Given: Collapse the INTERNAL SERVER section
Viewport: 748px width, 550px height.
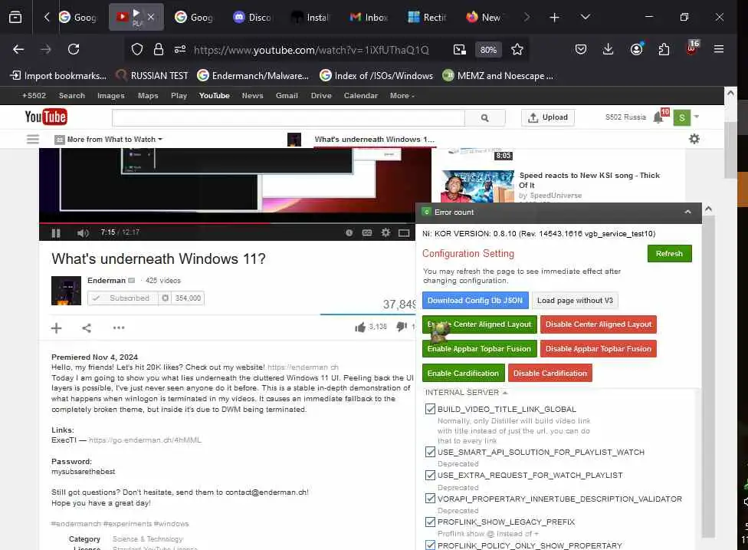Looking at the screenshot, I should click(x=466, y=393).
